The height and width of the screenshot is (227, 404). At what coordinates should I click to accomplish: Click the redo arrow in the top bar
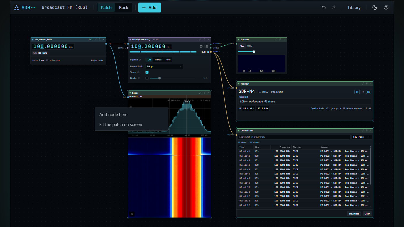coord(334,8)
